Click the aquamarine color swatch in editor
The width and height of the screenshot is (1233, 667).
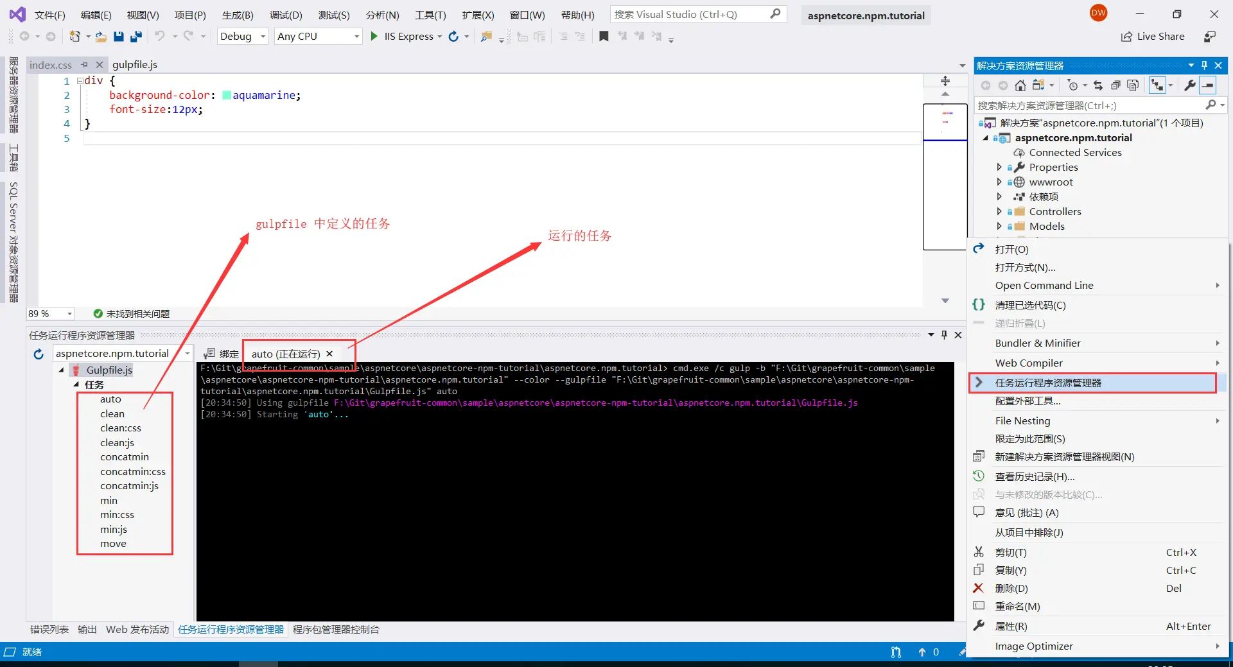point(227,95)
